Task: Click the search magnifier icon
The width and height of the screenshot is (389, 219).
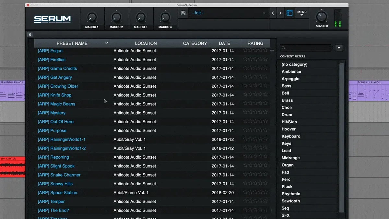Action: pos(284,48)
